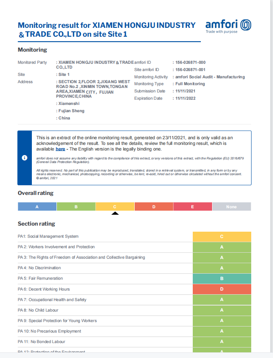Select the E segment in overall rating bar
Viewport: 273px width, 358px height.
[193, 207]
